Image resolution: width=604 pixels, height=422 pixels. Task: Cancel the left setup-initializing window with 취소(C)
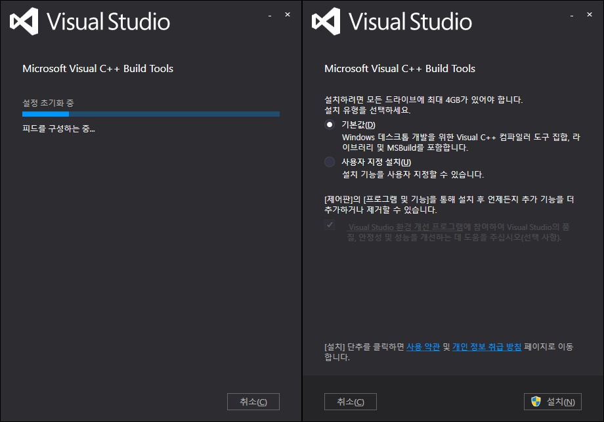click(253, 402)
